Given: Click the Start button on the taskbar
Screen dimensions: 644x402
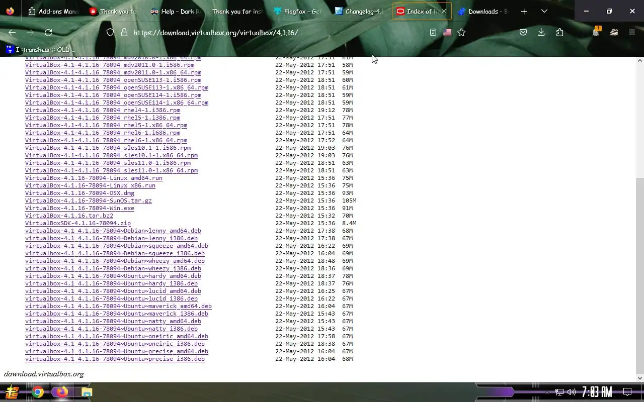Looking at the screenshot, I should coord(12,392).
